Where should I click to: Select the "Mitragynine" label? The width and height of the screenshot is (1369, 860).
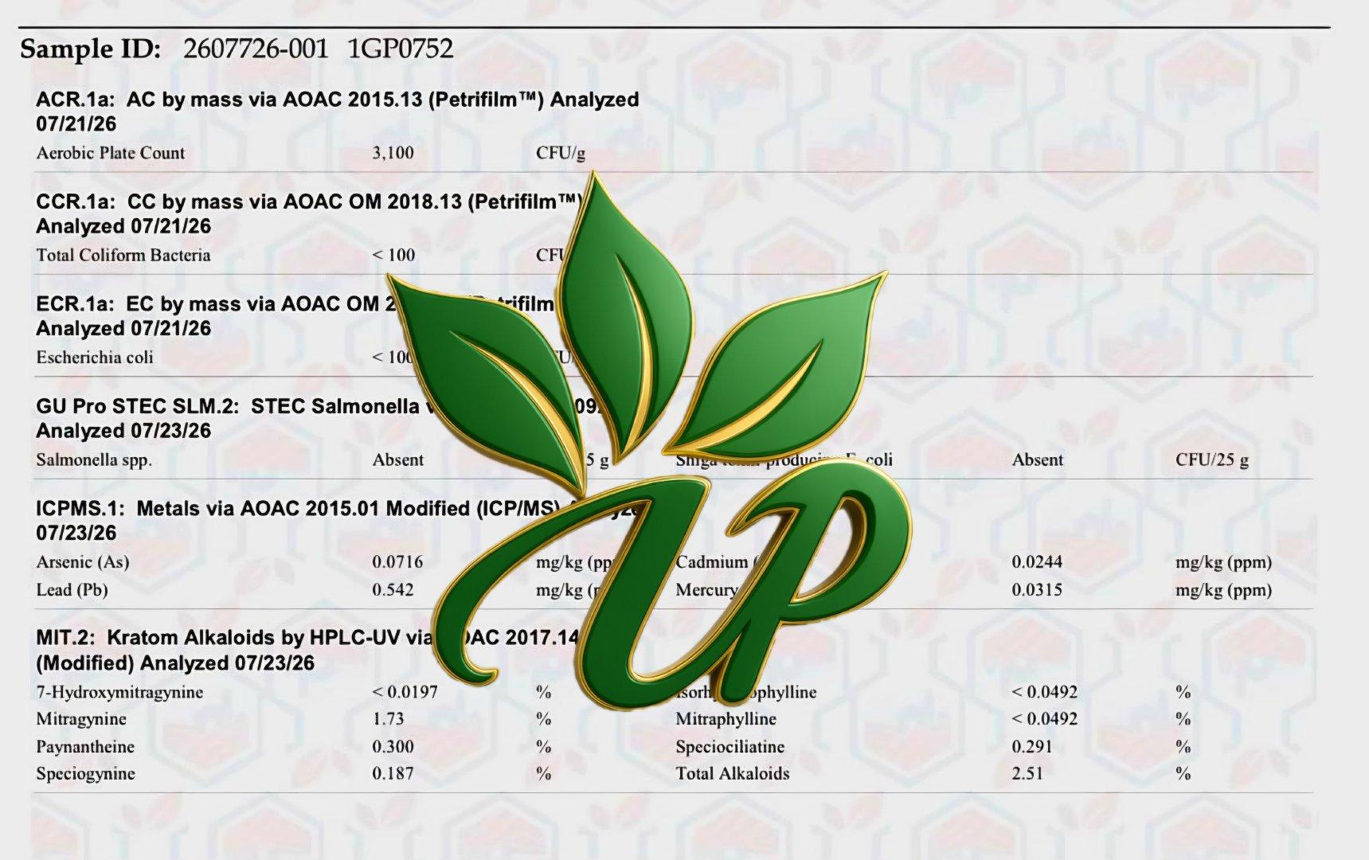click(81, 719)
